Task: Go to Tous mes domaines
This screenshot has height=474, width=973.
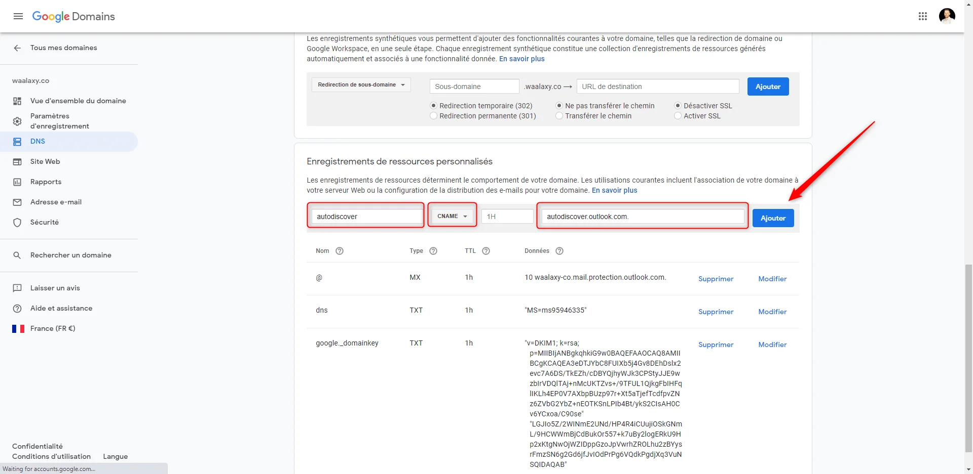Action: point(63,48)
